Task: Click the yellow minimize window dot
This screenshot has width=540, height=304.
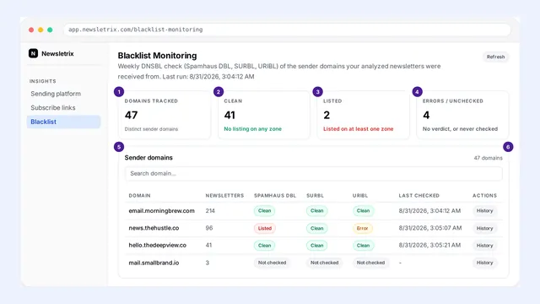Action: pyautogui.click(x=40, y=30)
